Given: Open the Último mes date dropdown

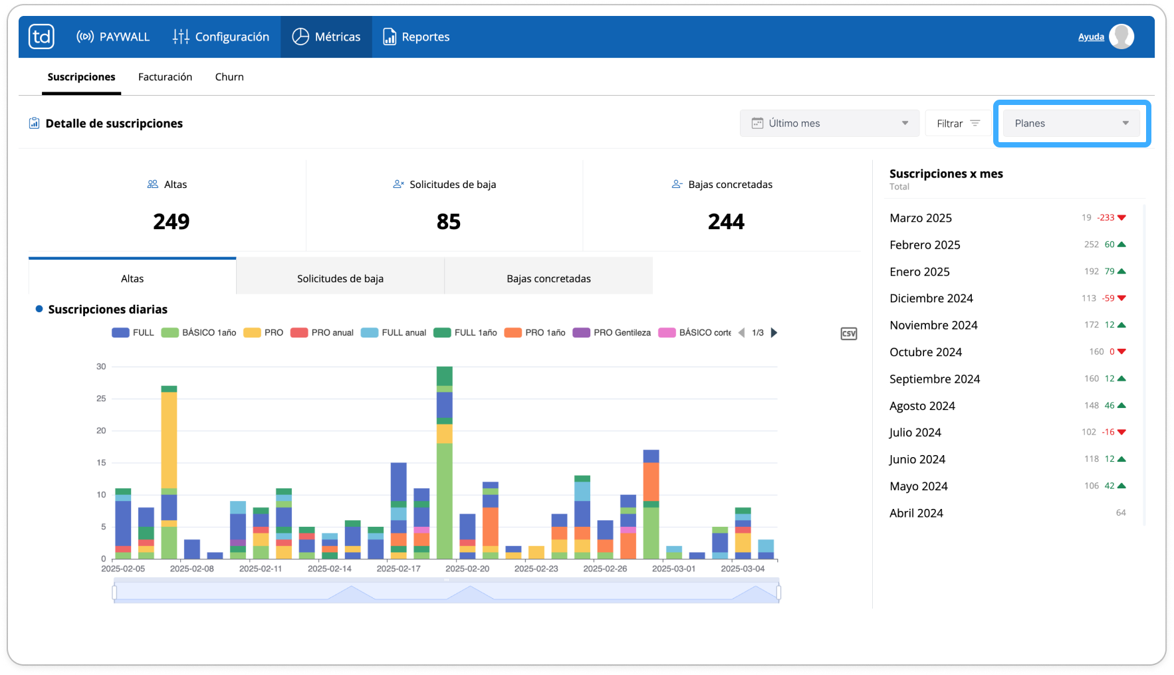Looking at the screenshot, I should (x=829, y=124).
